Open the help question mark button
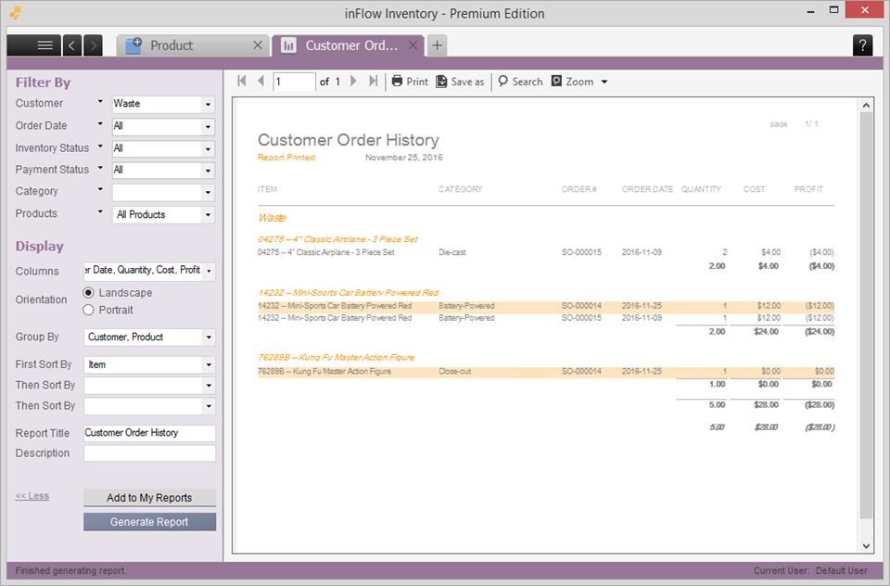This screenshot has width=890, height=586. point(862,45)
